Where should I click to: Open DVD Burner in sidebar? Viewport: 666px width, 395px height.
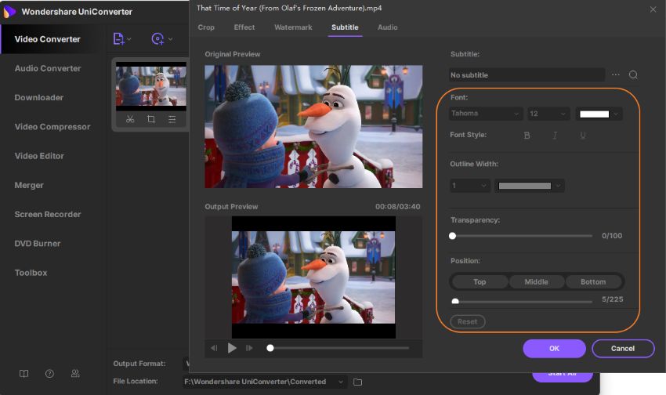click(38, 244)
